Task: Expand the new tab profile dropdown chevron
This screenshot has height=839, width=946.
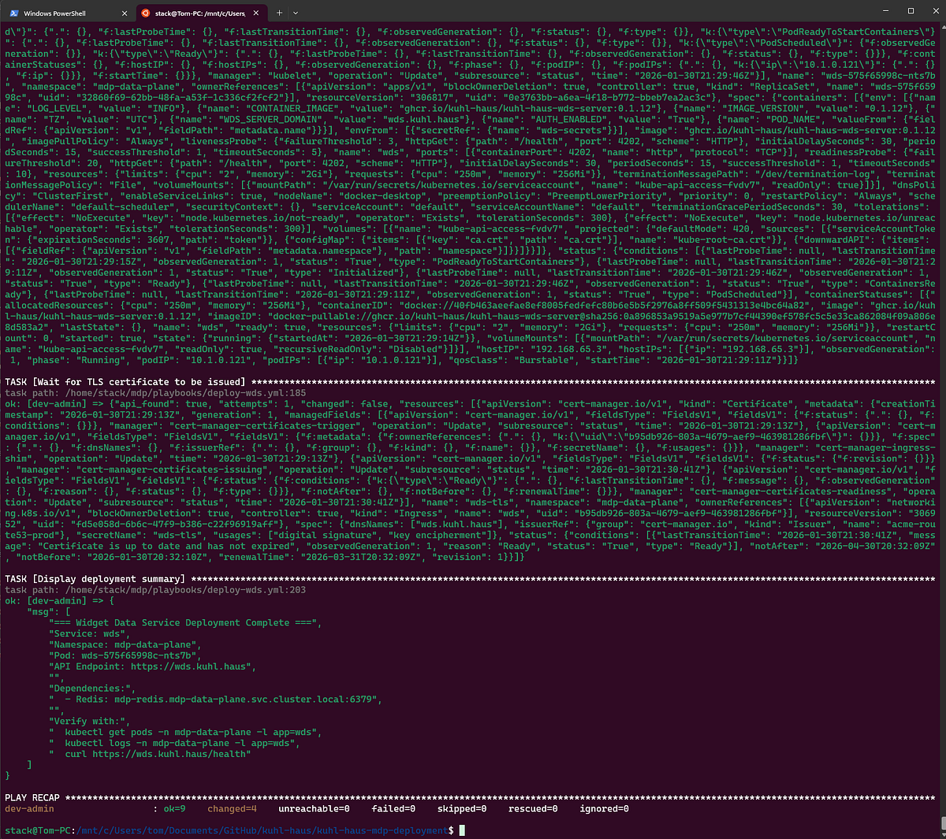Action: point(296,13)
